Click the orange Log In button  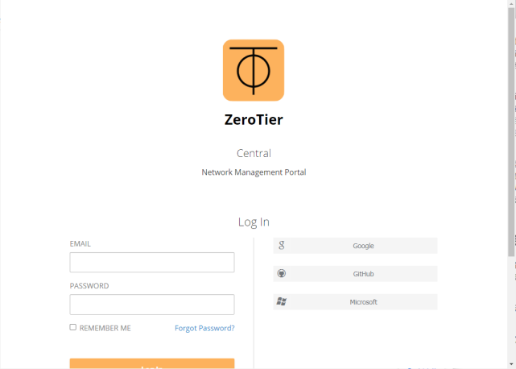coord(152,363)
